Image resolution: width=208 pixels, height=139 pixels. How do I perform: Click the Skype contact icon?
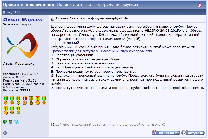click(16, 122)
